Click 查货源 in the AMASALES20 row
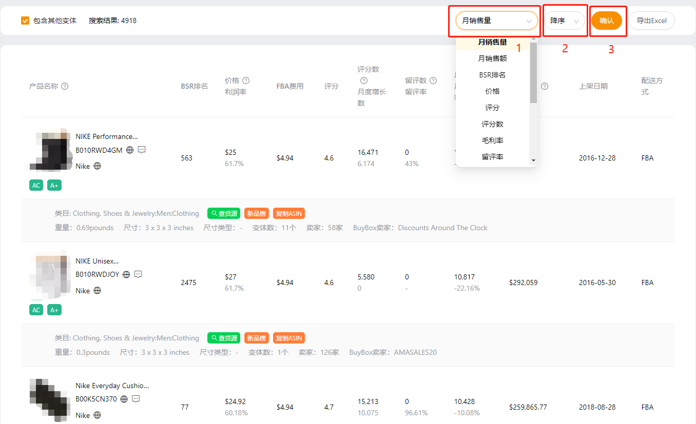The image size is (696, 424). [x=224, y=338]
